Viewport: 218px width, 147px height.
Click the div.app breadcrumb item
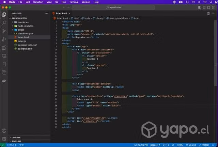pyautogui.click(x=98, y=18)
